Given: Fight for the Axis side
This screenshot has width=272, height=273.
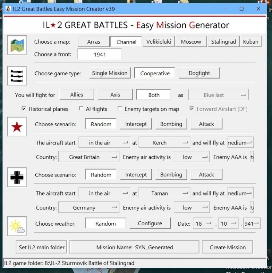Looking at the screenshot, I should pos(115,95).
